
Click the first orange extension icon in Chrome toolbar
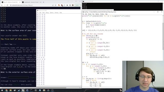[59, 5]
